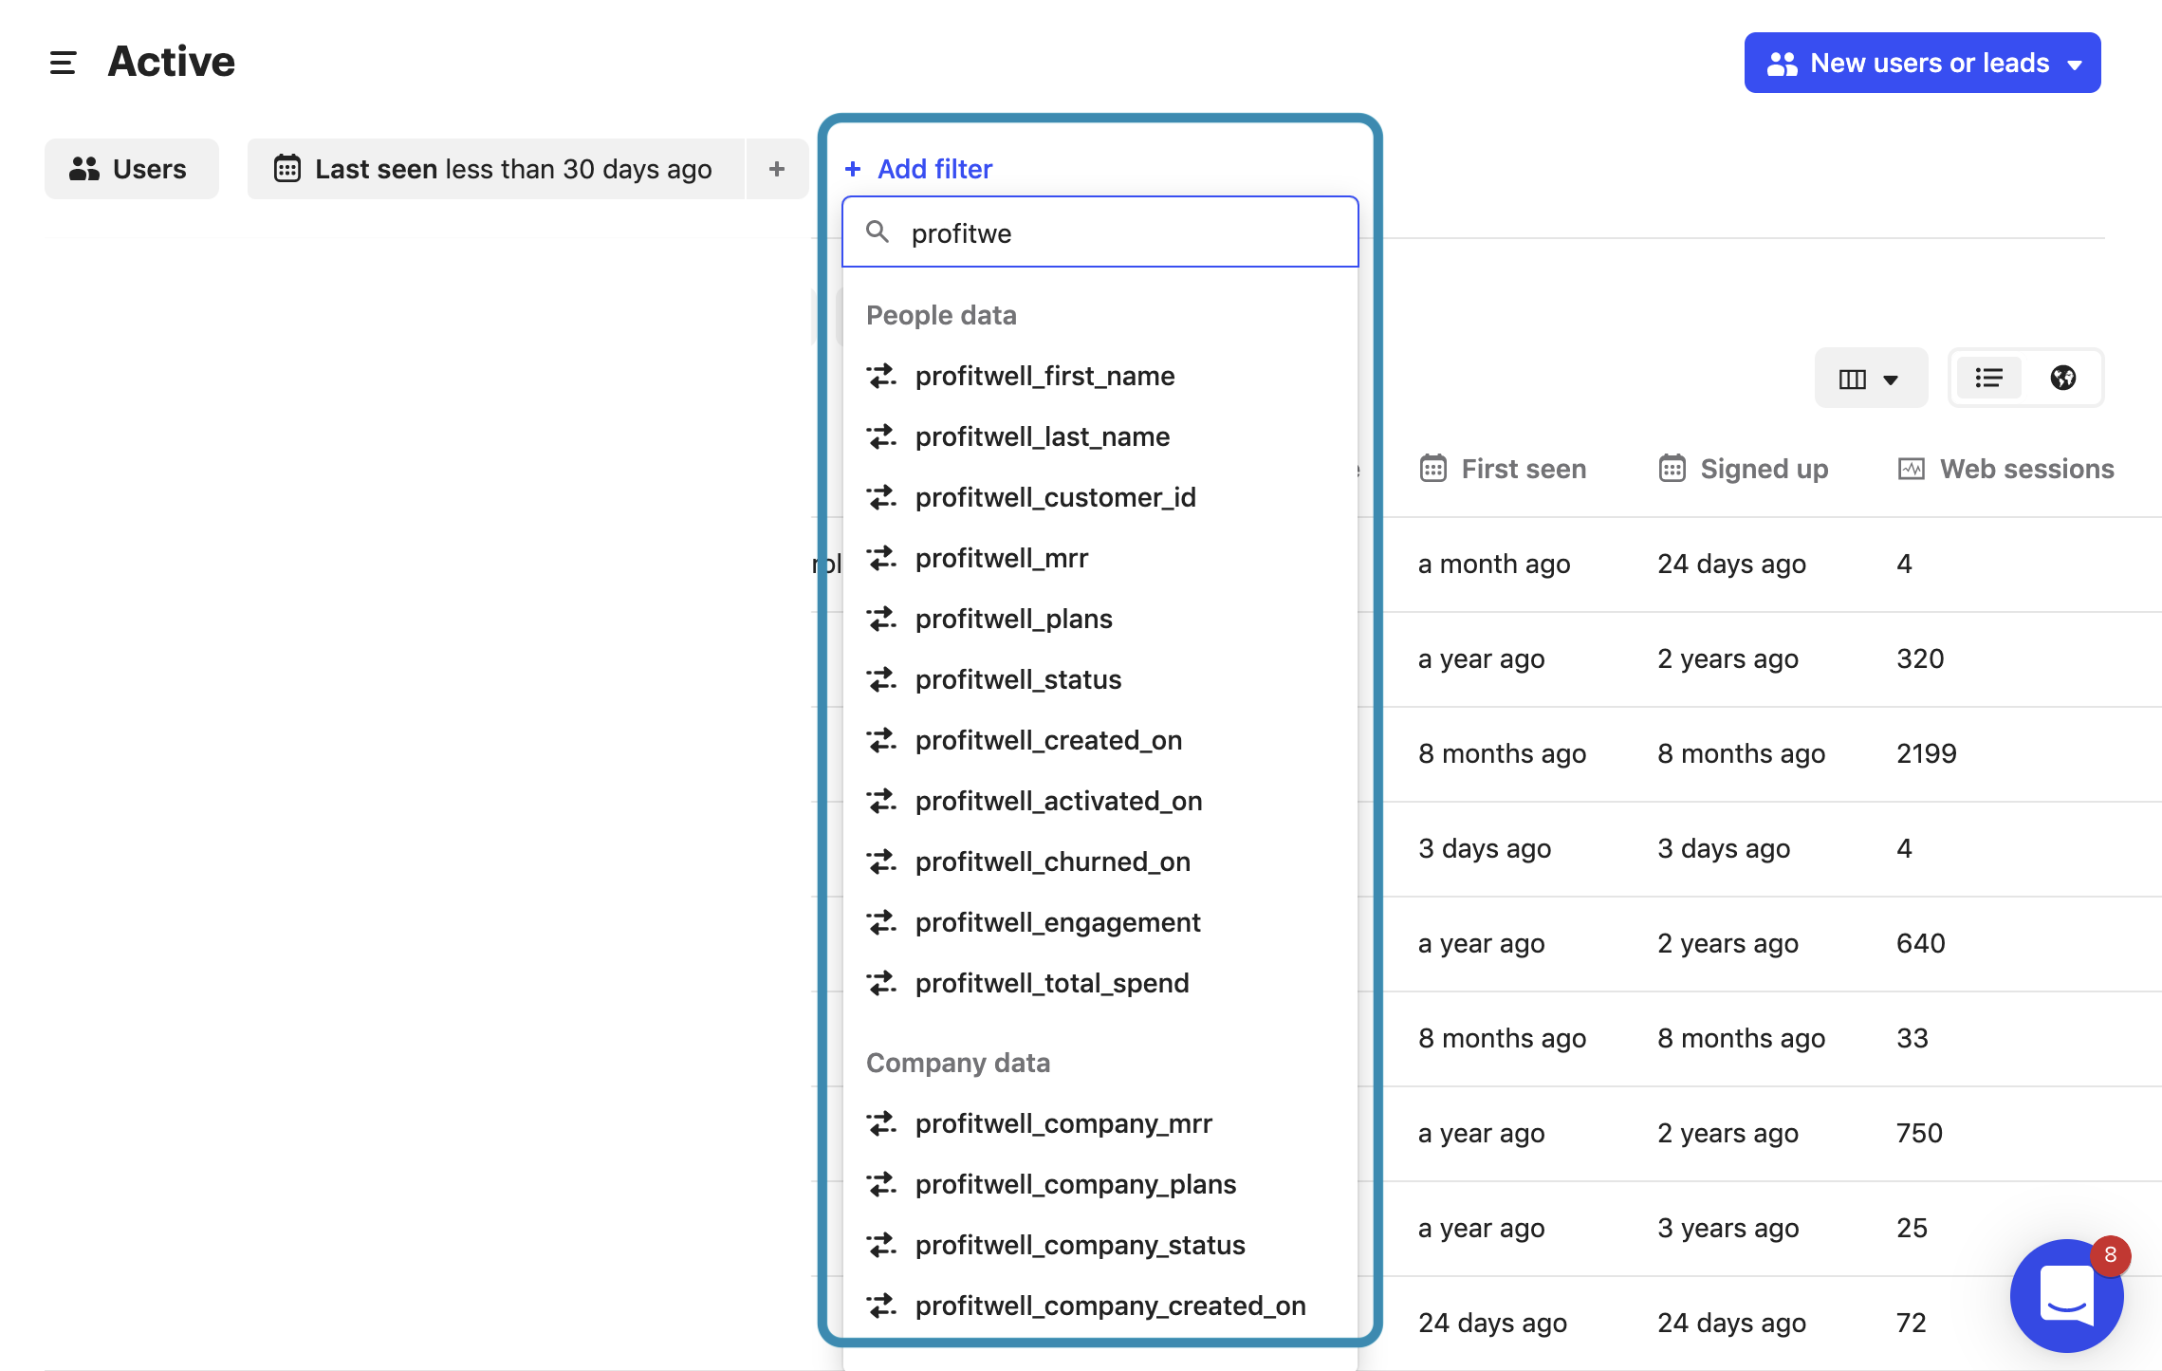Screen dimensions: 2162x1371
Task: Click the calendar icon in Last seen filter
Action: point(287,169)
